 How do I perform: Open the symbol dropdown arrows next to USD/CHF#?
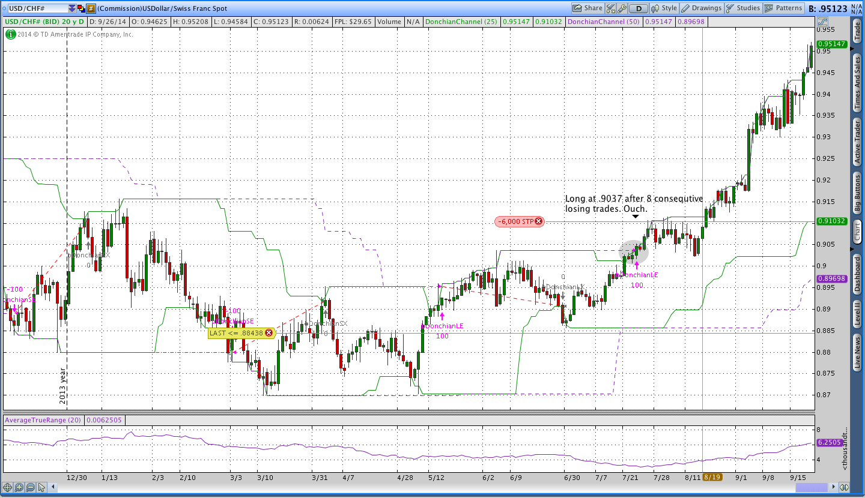pos(72,8)
